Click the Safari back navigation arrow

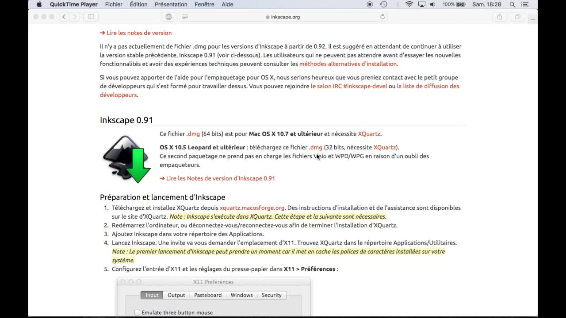click(x=64, y=17)
